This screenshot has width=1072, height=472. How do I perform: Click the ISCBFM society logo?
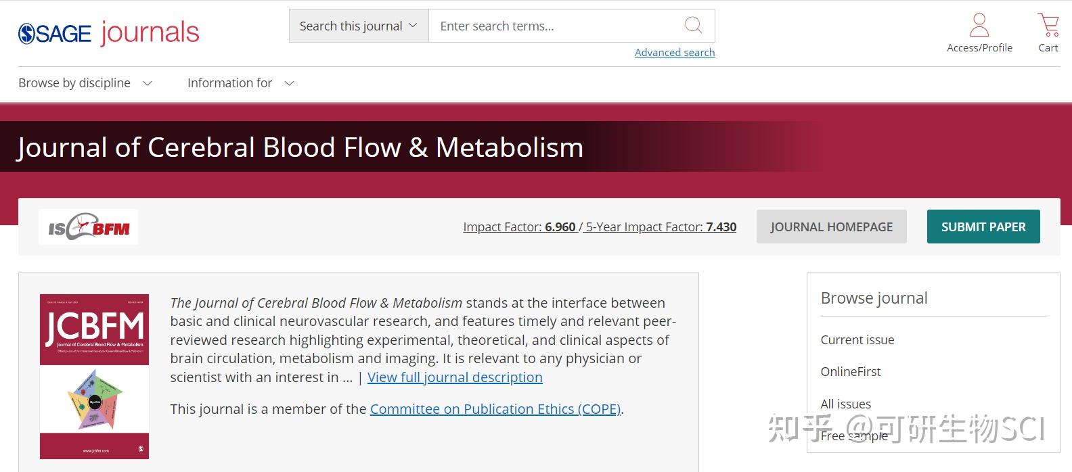point(89,227)
